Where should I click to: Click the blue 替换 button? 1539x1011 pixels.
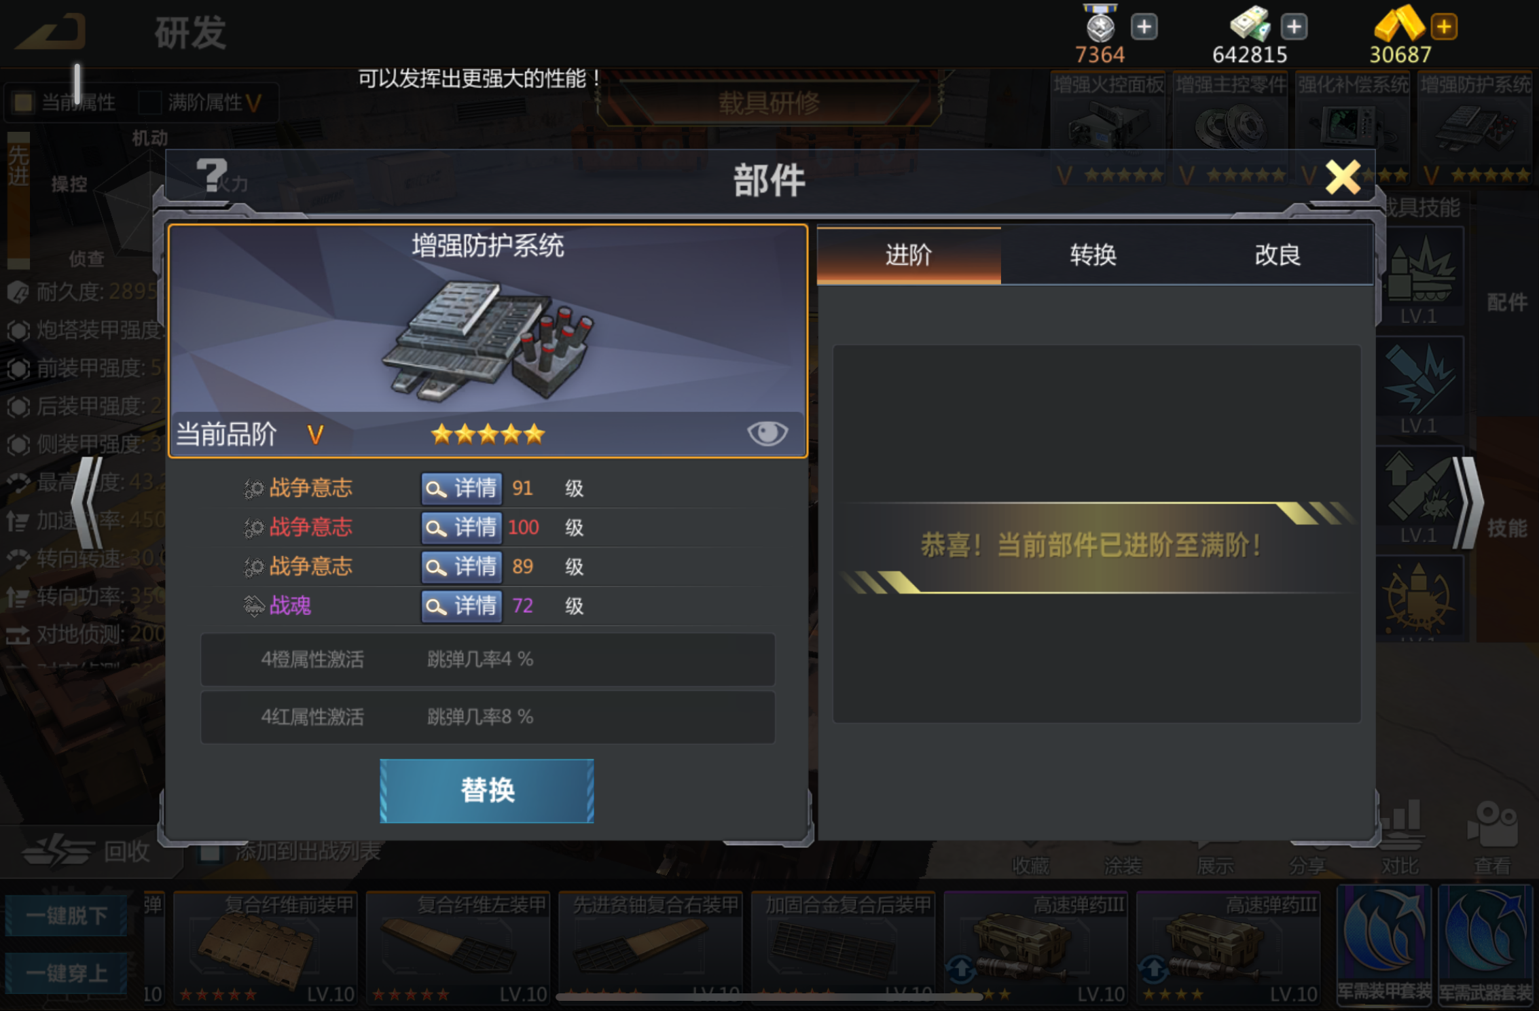pyautogui.click(x=487, y=791)
